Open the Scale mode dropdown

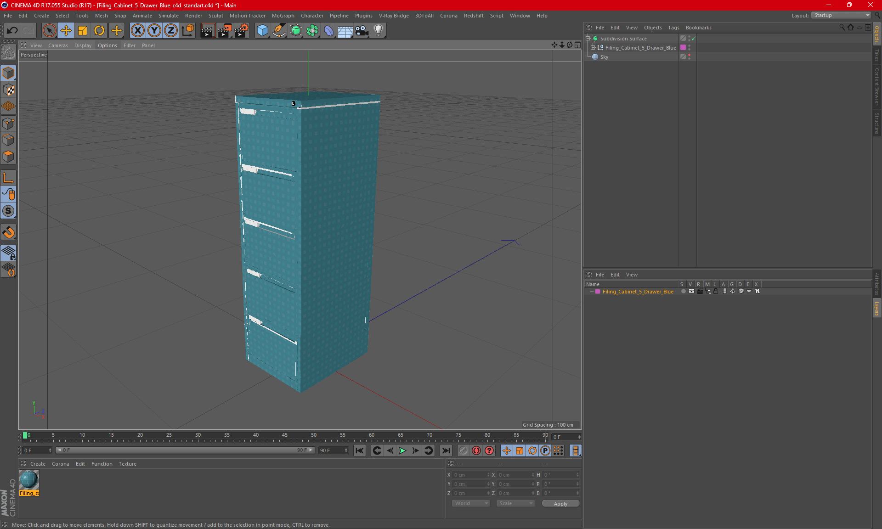tap(515, 503)
